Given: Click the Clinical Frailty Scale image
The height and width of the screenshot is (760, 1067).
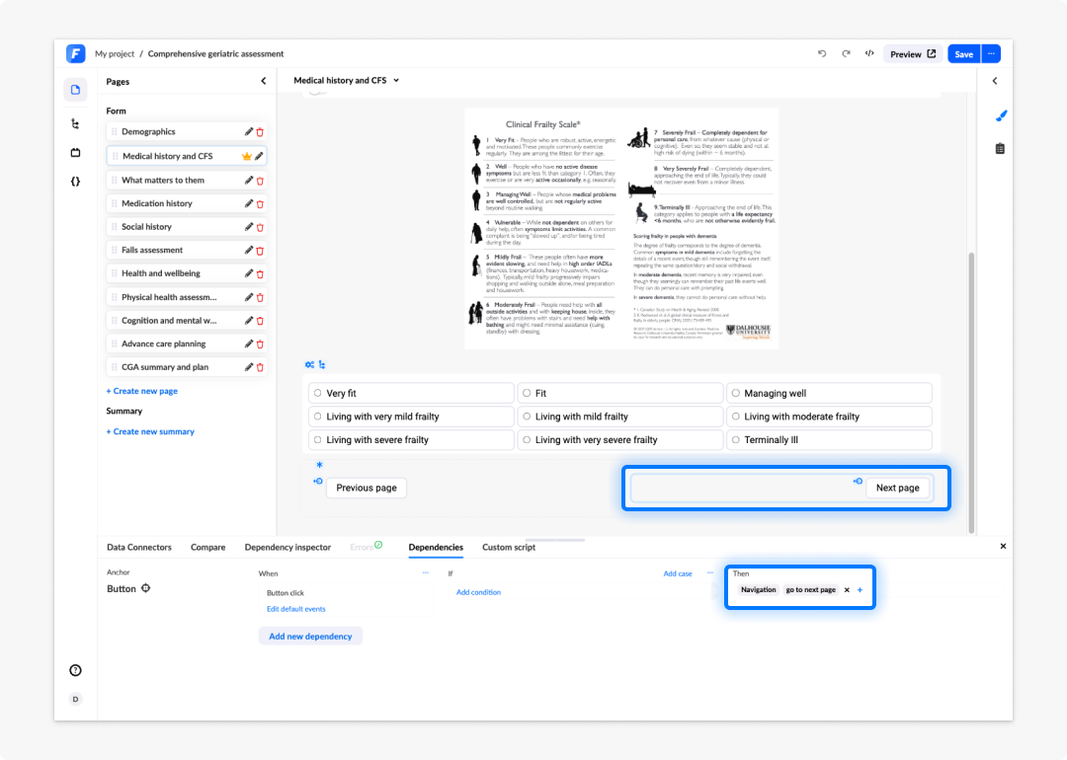Looking at the screenshot, I should click(621, 228).
